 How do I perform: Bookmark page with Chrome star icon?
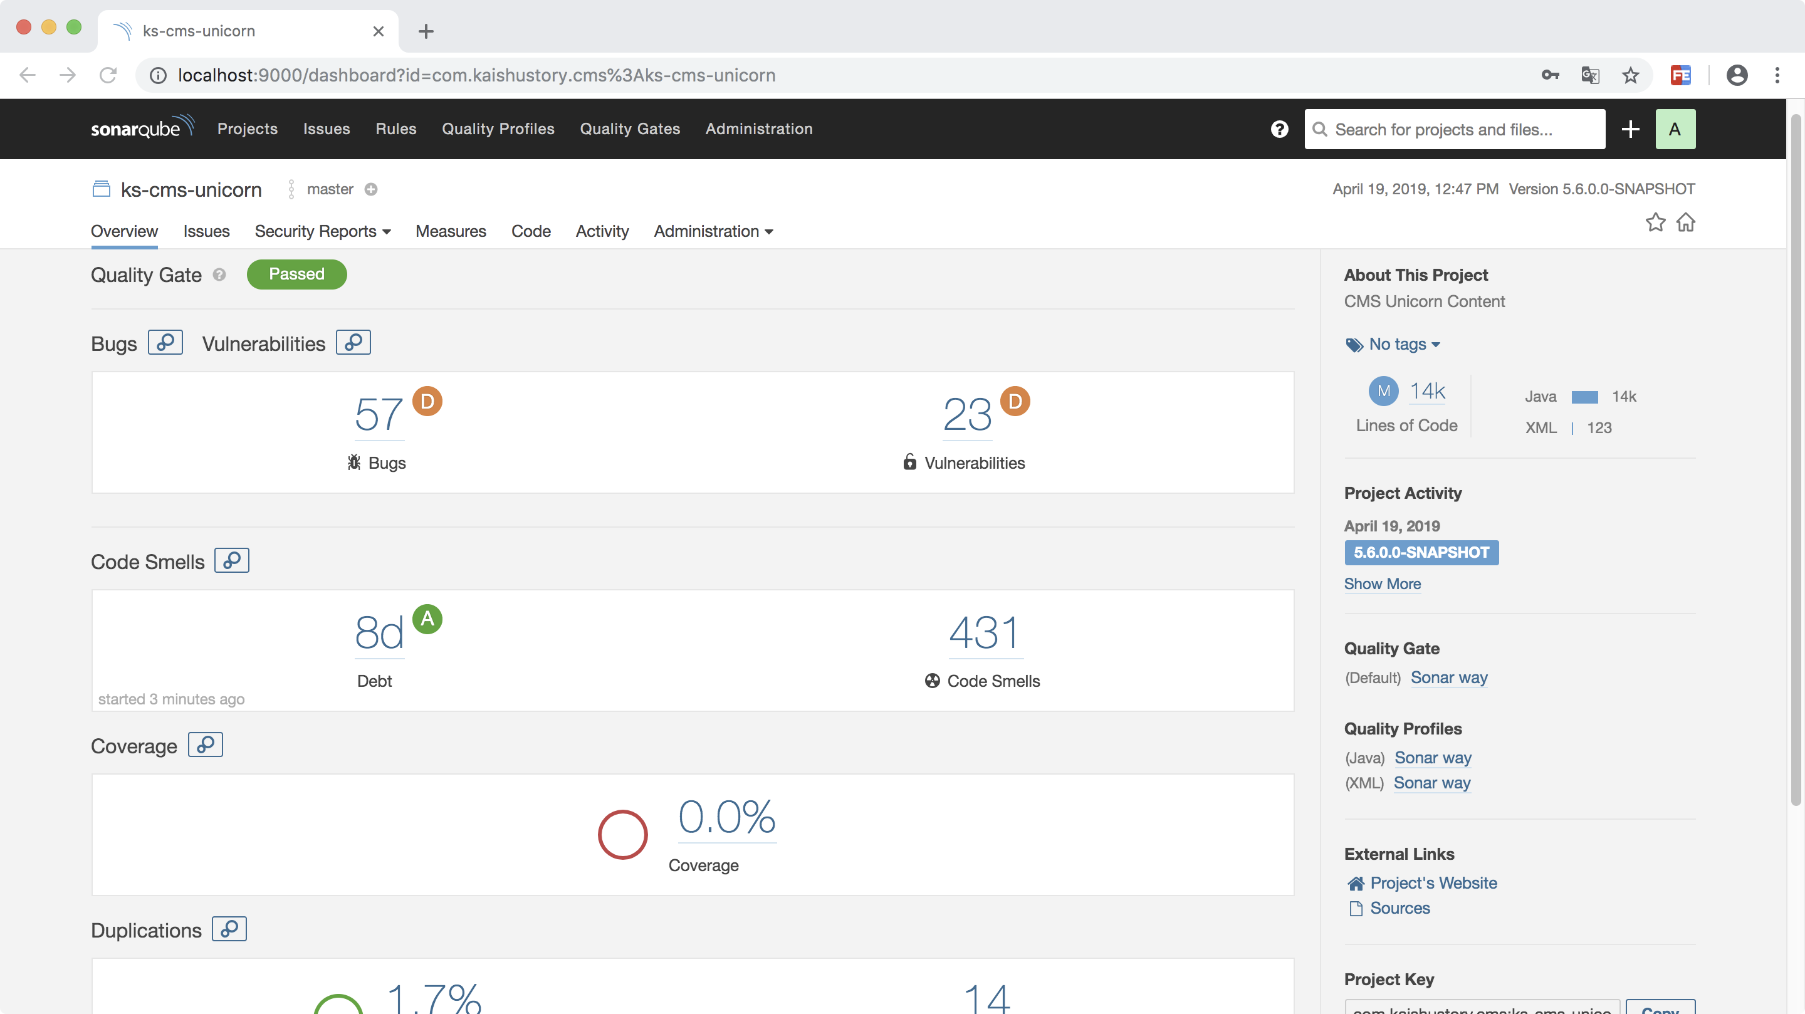click(1631, 75)
